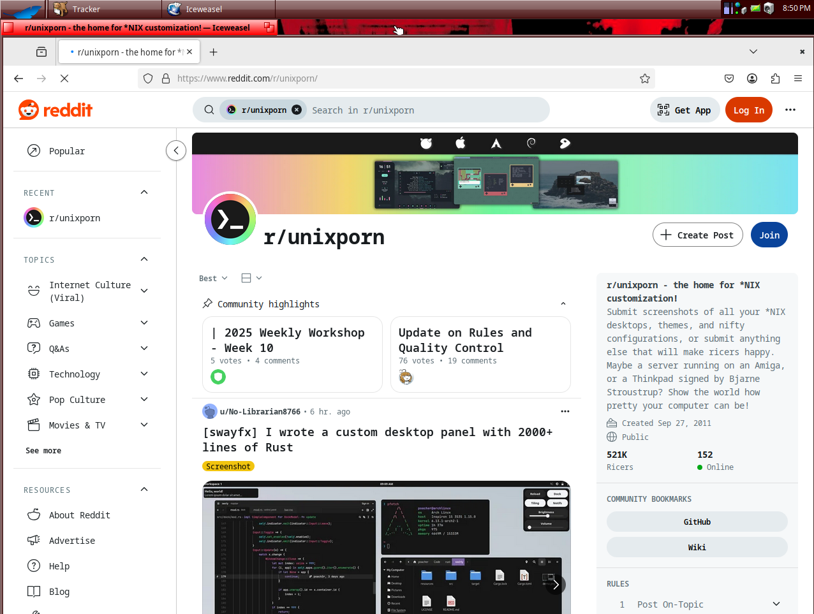Viewport: 814px width, 614px height.
Task: Remove the r/unixporn search filter chip
Action: 296,109
